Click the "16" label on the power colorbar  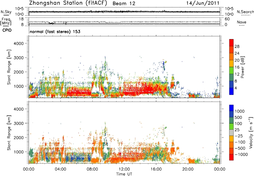tap(237, 67)
